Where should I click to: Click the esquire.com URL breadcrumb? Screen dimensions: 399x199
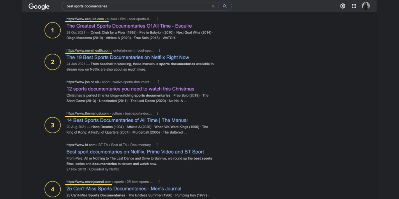[109, 19]
